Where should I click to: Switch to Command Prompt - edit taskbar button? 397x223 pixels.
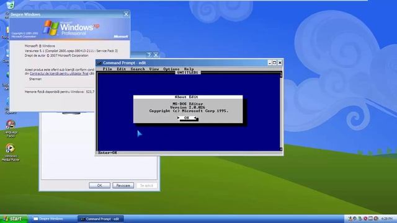coord(100,219)
